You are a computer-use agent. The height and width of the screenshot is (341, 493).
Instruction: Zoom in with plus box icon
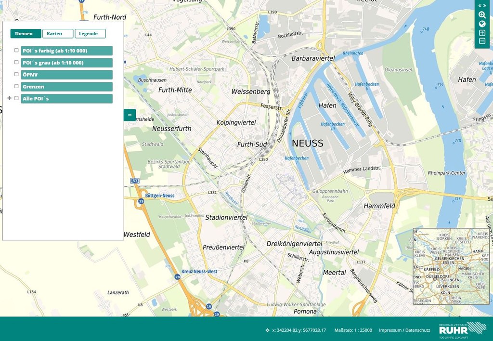[482, 33]
